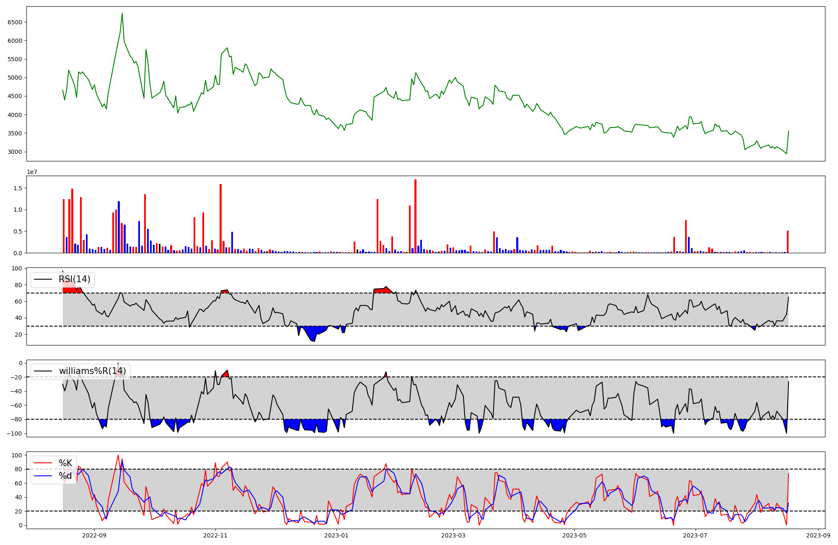Click the %d legend entry
The height and width of the screenshot is (545, 838).
(x=65, y=475)
